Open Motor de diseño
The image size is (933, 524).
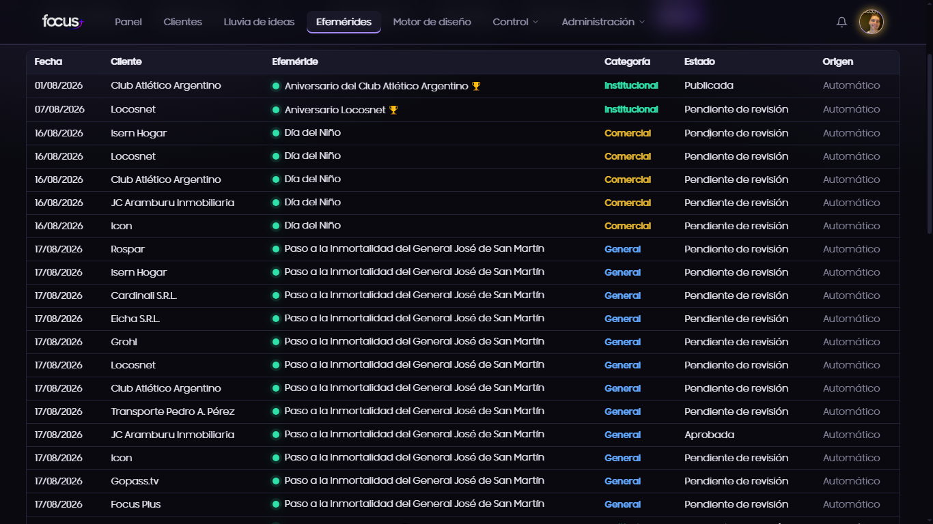[x=432, y=22]
